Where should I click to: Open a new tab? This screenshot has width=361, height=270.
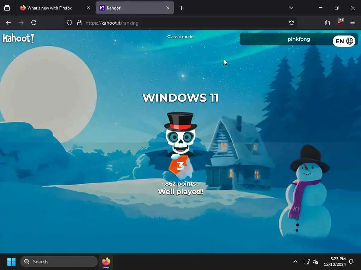pos(182,8)
